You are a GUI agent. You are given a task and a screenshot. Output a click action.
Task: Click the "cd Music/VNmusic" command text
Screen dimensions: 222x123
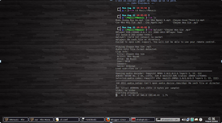(x=146, y=10)
